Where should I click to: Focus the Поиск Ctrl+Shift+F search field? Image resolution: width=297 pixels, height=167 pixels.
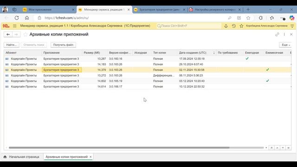coord(189,26)
